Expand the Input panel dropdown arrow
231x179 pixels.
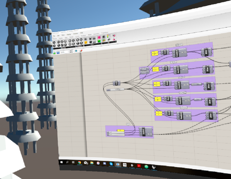(x=101, y=43)
